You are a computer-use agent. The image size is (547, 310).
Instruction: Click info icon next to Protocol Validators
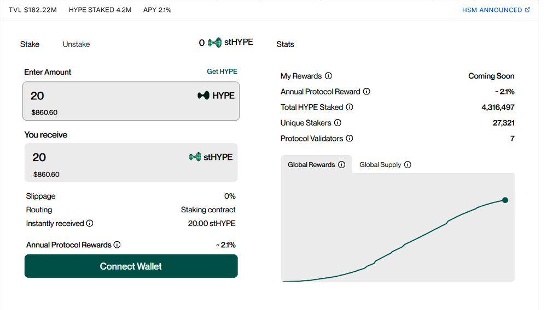click(x=349, y=139)
